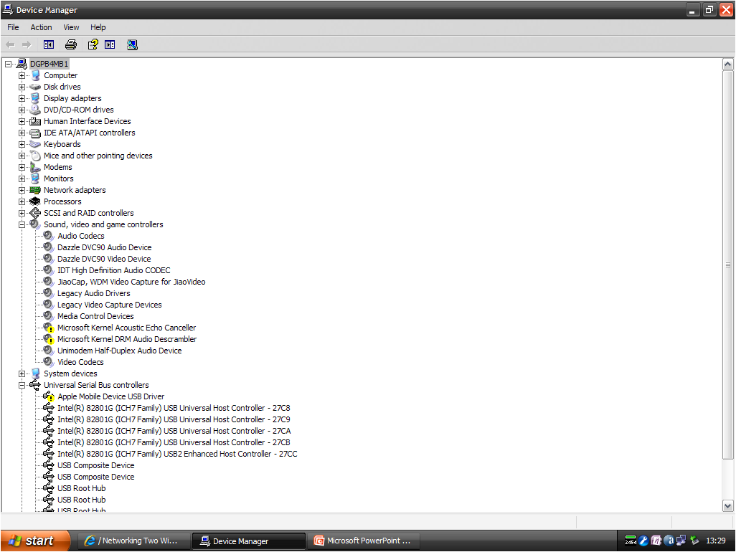Open the Help menu
Image resolution: width=736 pixels, height=552 pixels.
[98, 27]
